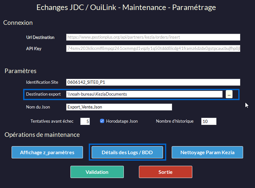Focus the Url Destination field

click(x=153, y=37)
